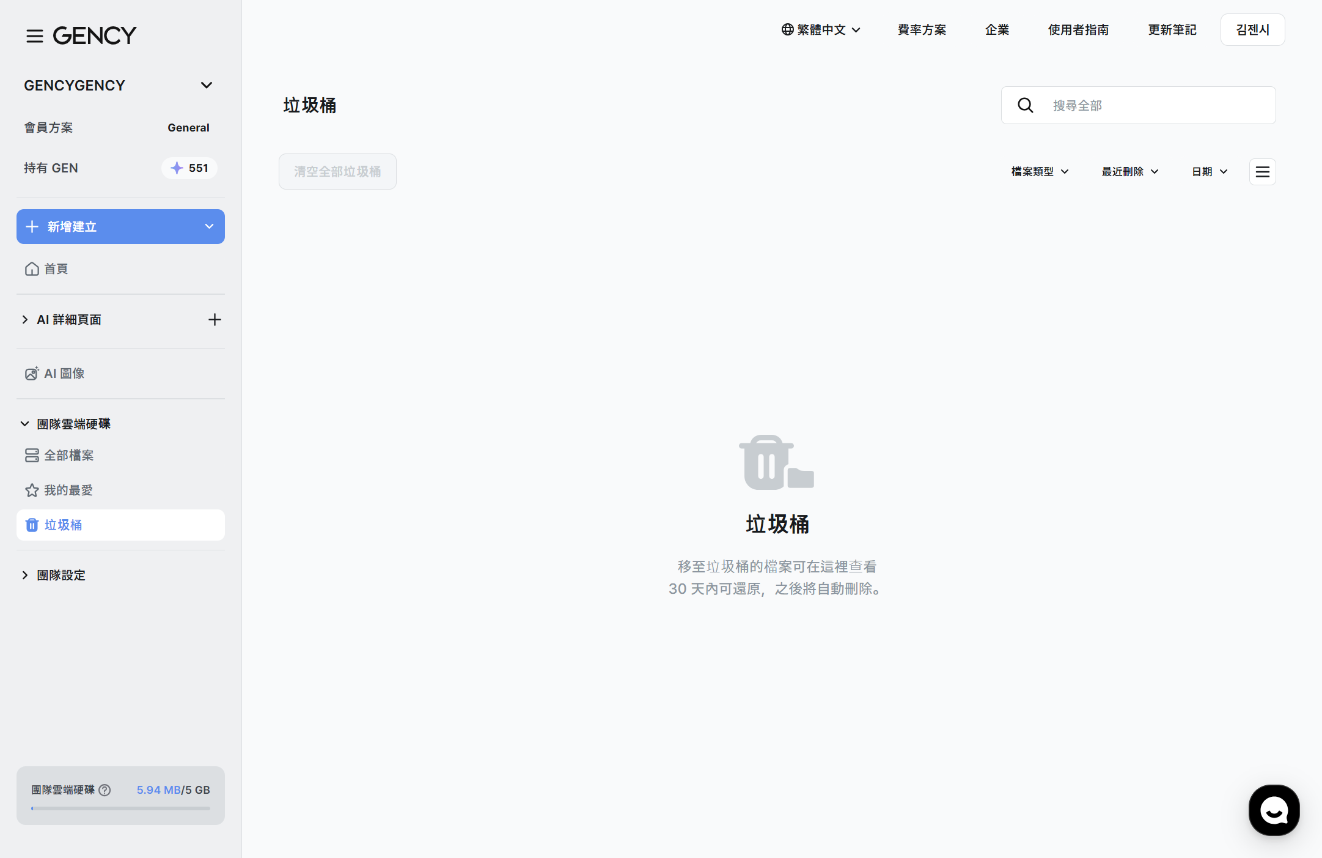Add a new AI detail page with plus
The image size is (1322, 858).
click(215, 320)
